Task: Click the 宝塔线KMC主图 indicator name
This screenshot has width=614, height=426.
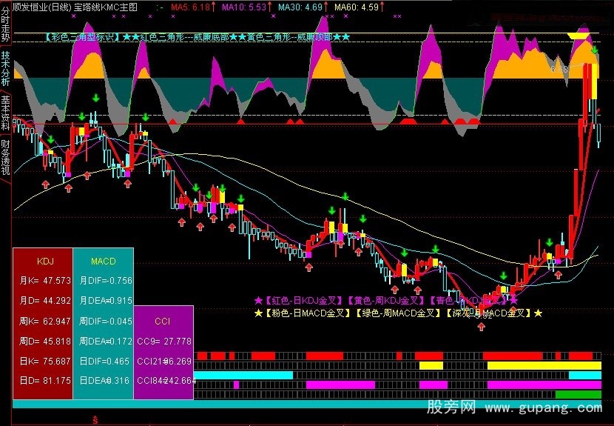Action: 106,7
